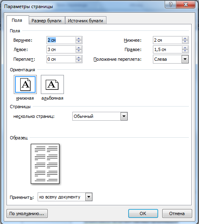Open the Источник бумаги tab

pos(85,21)
